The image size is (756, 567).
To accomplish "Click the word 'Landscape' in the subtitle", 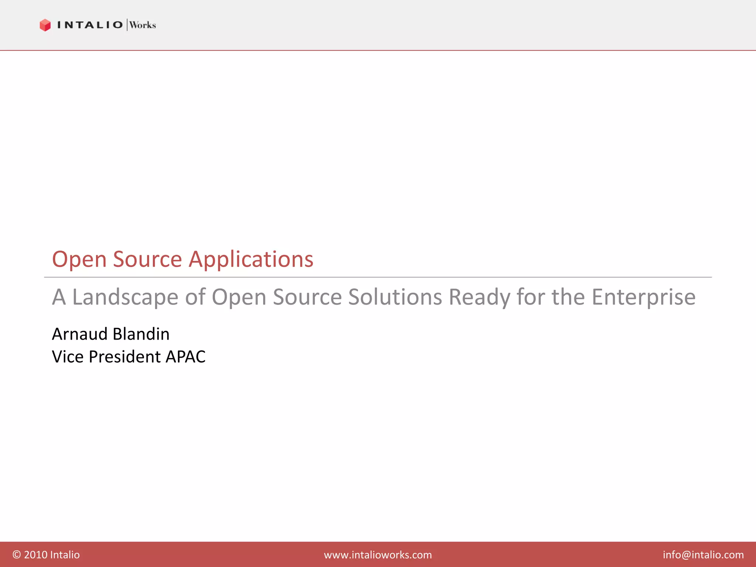I will [125, 297].
